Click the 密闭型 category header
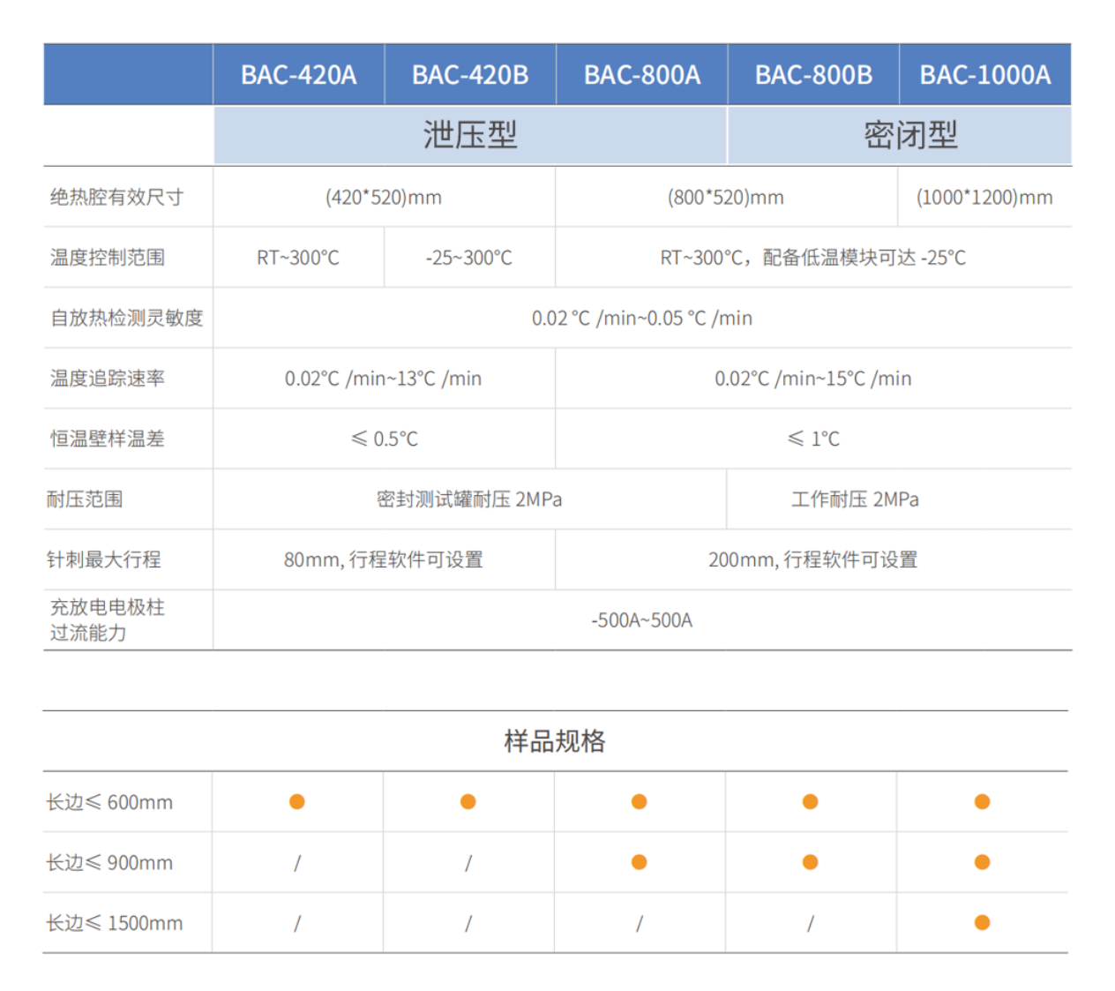The image size is (1115, 991). pos(909,135)
